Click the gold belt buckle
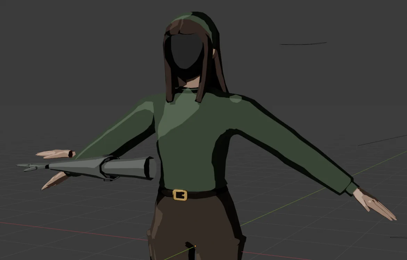This screenshot has width=407, height=260. [180, 195]
